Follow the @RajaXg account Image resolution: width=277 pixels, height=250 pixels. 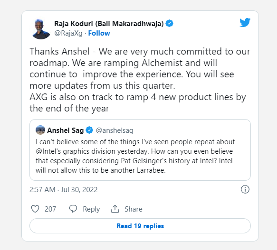99,33
